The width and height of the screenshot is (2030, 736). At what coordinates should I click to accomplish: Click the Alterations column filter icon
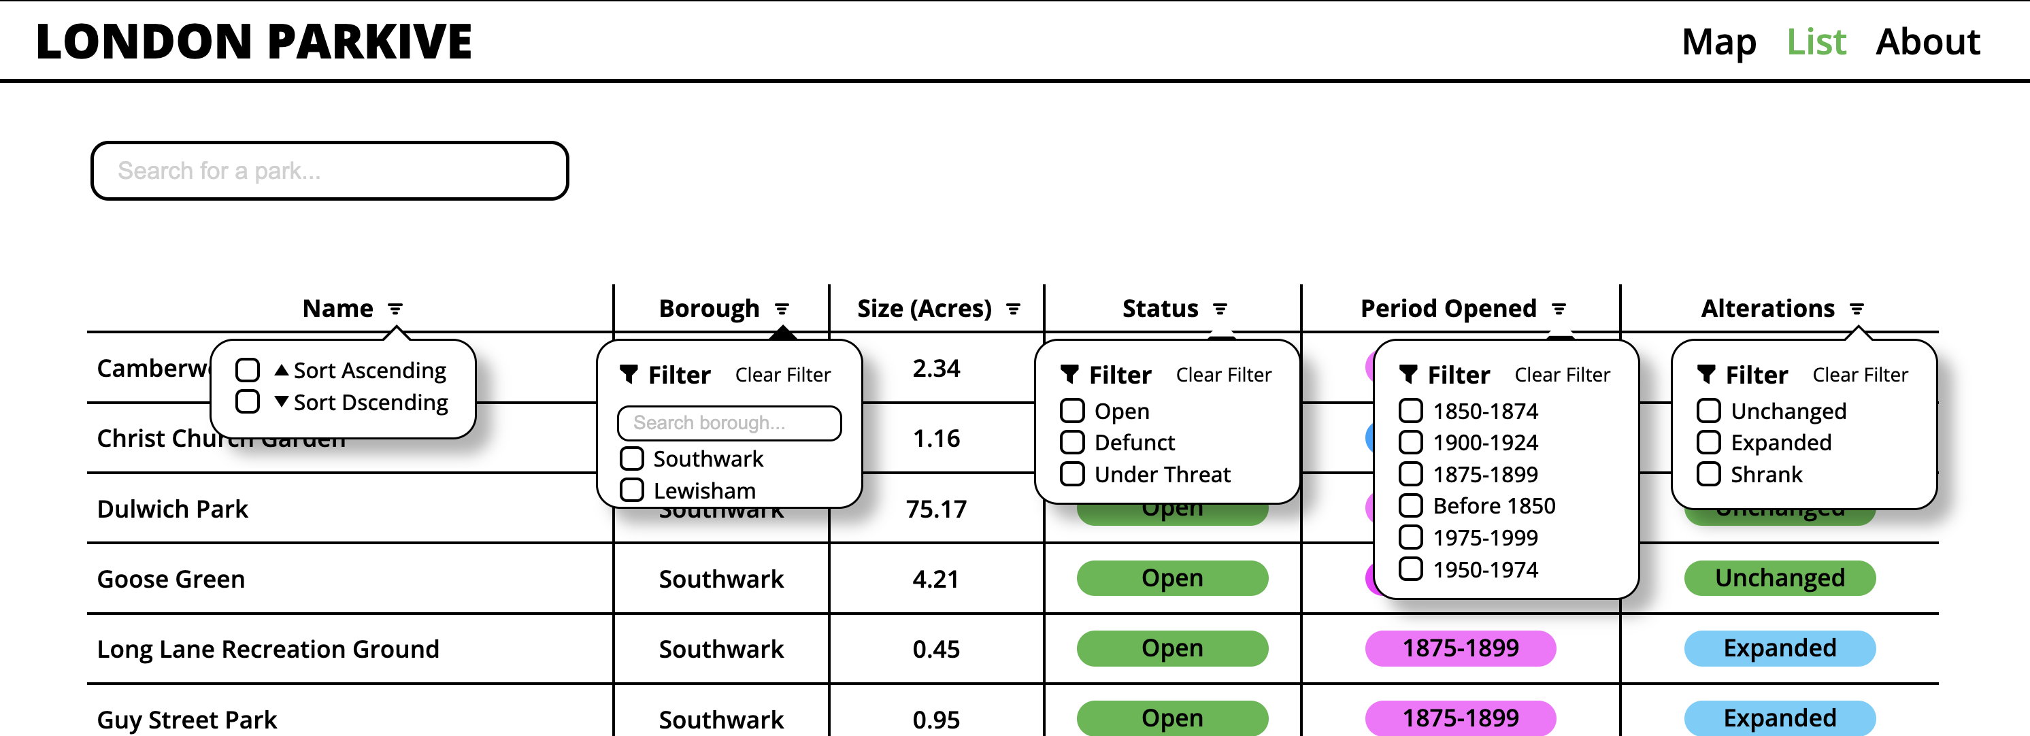[1856, 309]
